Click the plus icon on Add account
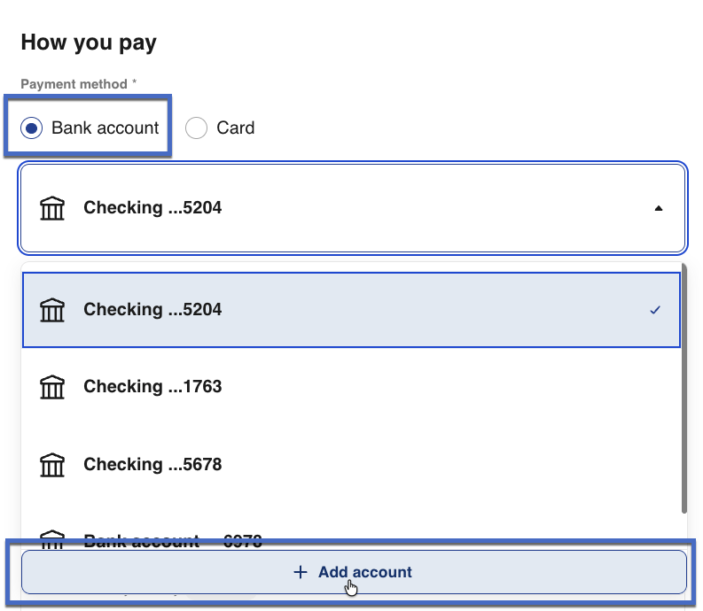This screenshot has height=611, width=703. (300, 572)
